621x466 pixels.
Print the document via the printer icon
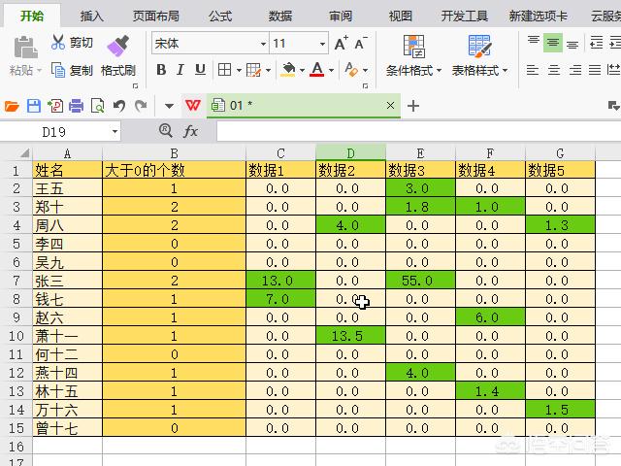click(76, 106)
